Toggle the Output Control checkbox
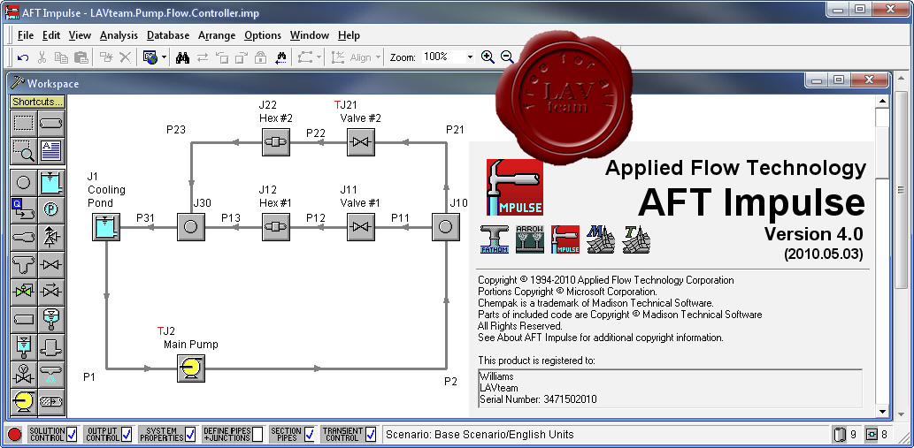The width and height of the screenshot is (914, 448). coord(127,434)
